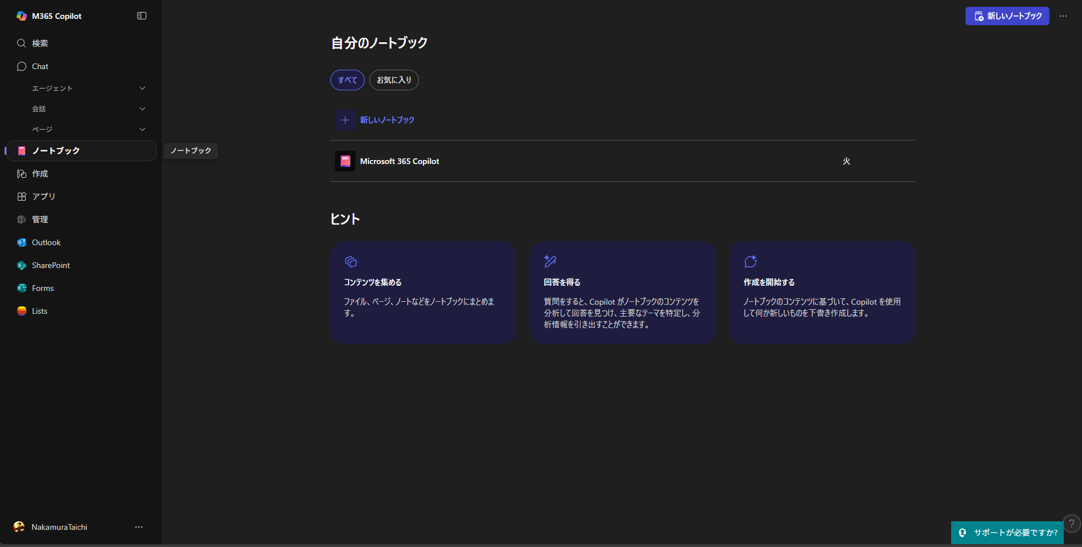The image size is (1082, 547).
Task: Click the 回答を得る card icon
Action: tap(550, 261)
